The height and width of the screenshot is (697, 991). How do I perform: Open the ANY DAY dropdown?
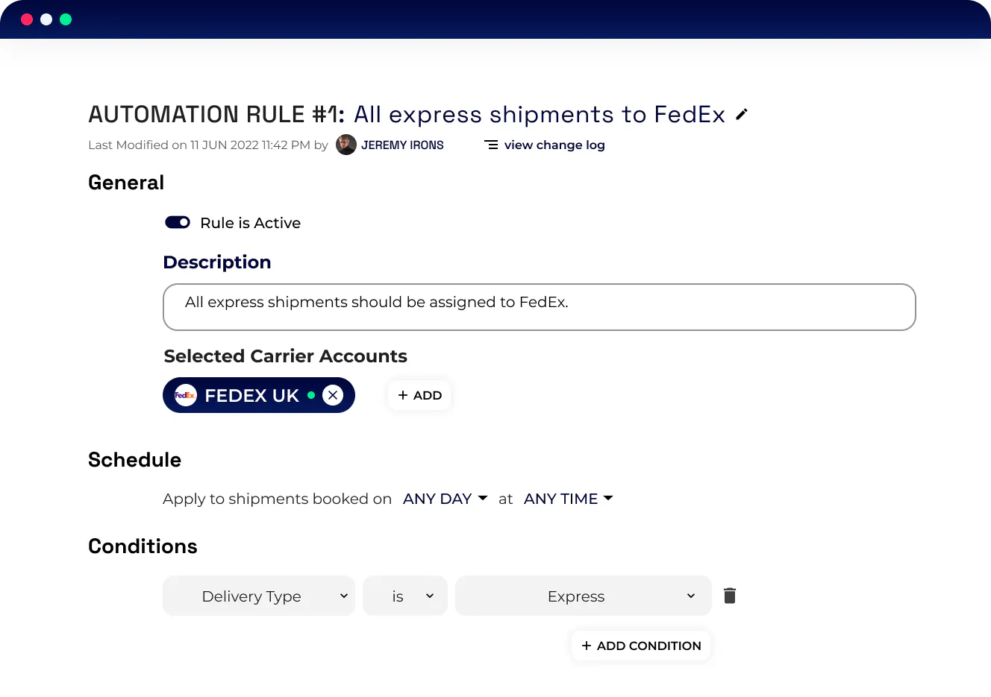(445, 499)
